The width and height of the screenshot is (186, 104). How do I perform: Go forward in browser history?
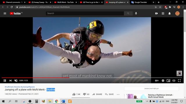(7, 7)
